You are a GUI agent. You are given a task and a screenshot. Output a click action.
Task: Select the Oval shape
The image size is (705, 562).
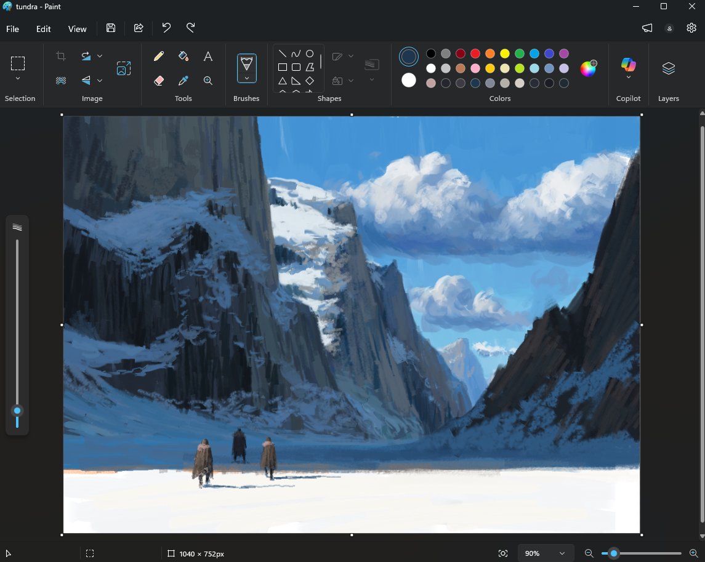(x=310, y=54)
